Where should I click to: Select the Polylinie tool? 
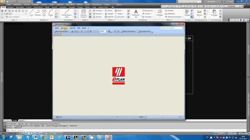[x=37, y=13]
